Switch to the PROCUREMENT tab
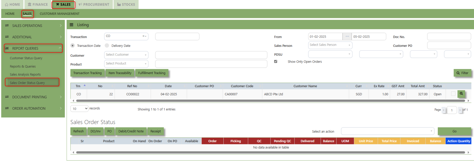The width and height of the screenshot is (474, 161). tap(94, 4)
